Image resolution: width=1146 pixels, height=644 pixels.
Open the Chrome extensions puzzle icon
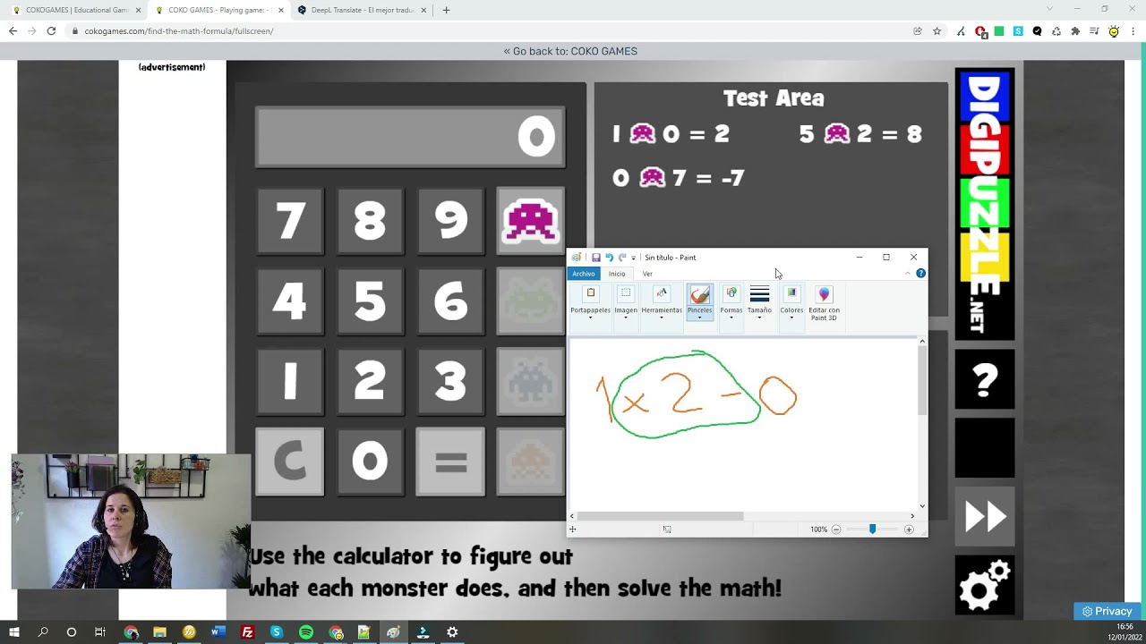pyautogui.click(x=1075, y=30)
